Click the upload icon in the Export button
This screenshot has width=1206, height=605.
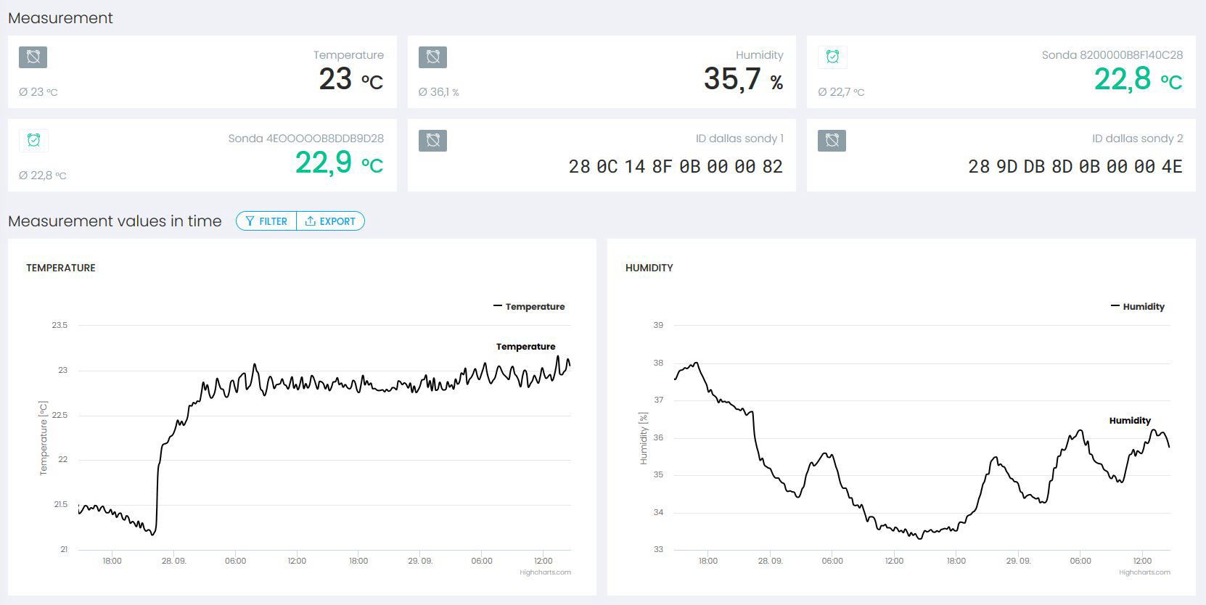click(310, 221)
